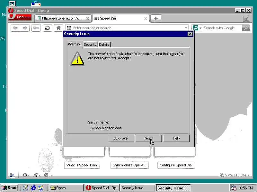
Task: Click the desktop icon at top left
Action: click(12, 4)
